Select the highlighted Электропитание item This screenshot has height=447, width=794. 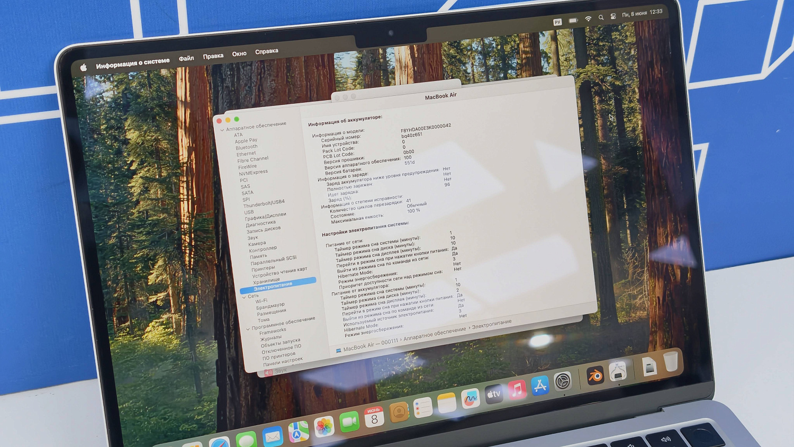coord(278,285)
